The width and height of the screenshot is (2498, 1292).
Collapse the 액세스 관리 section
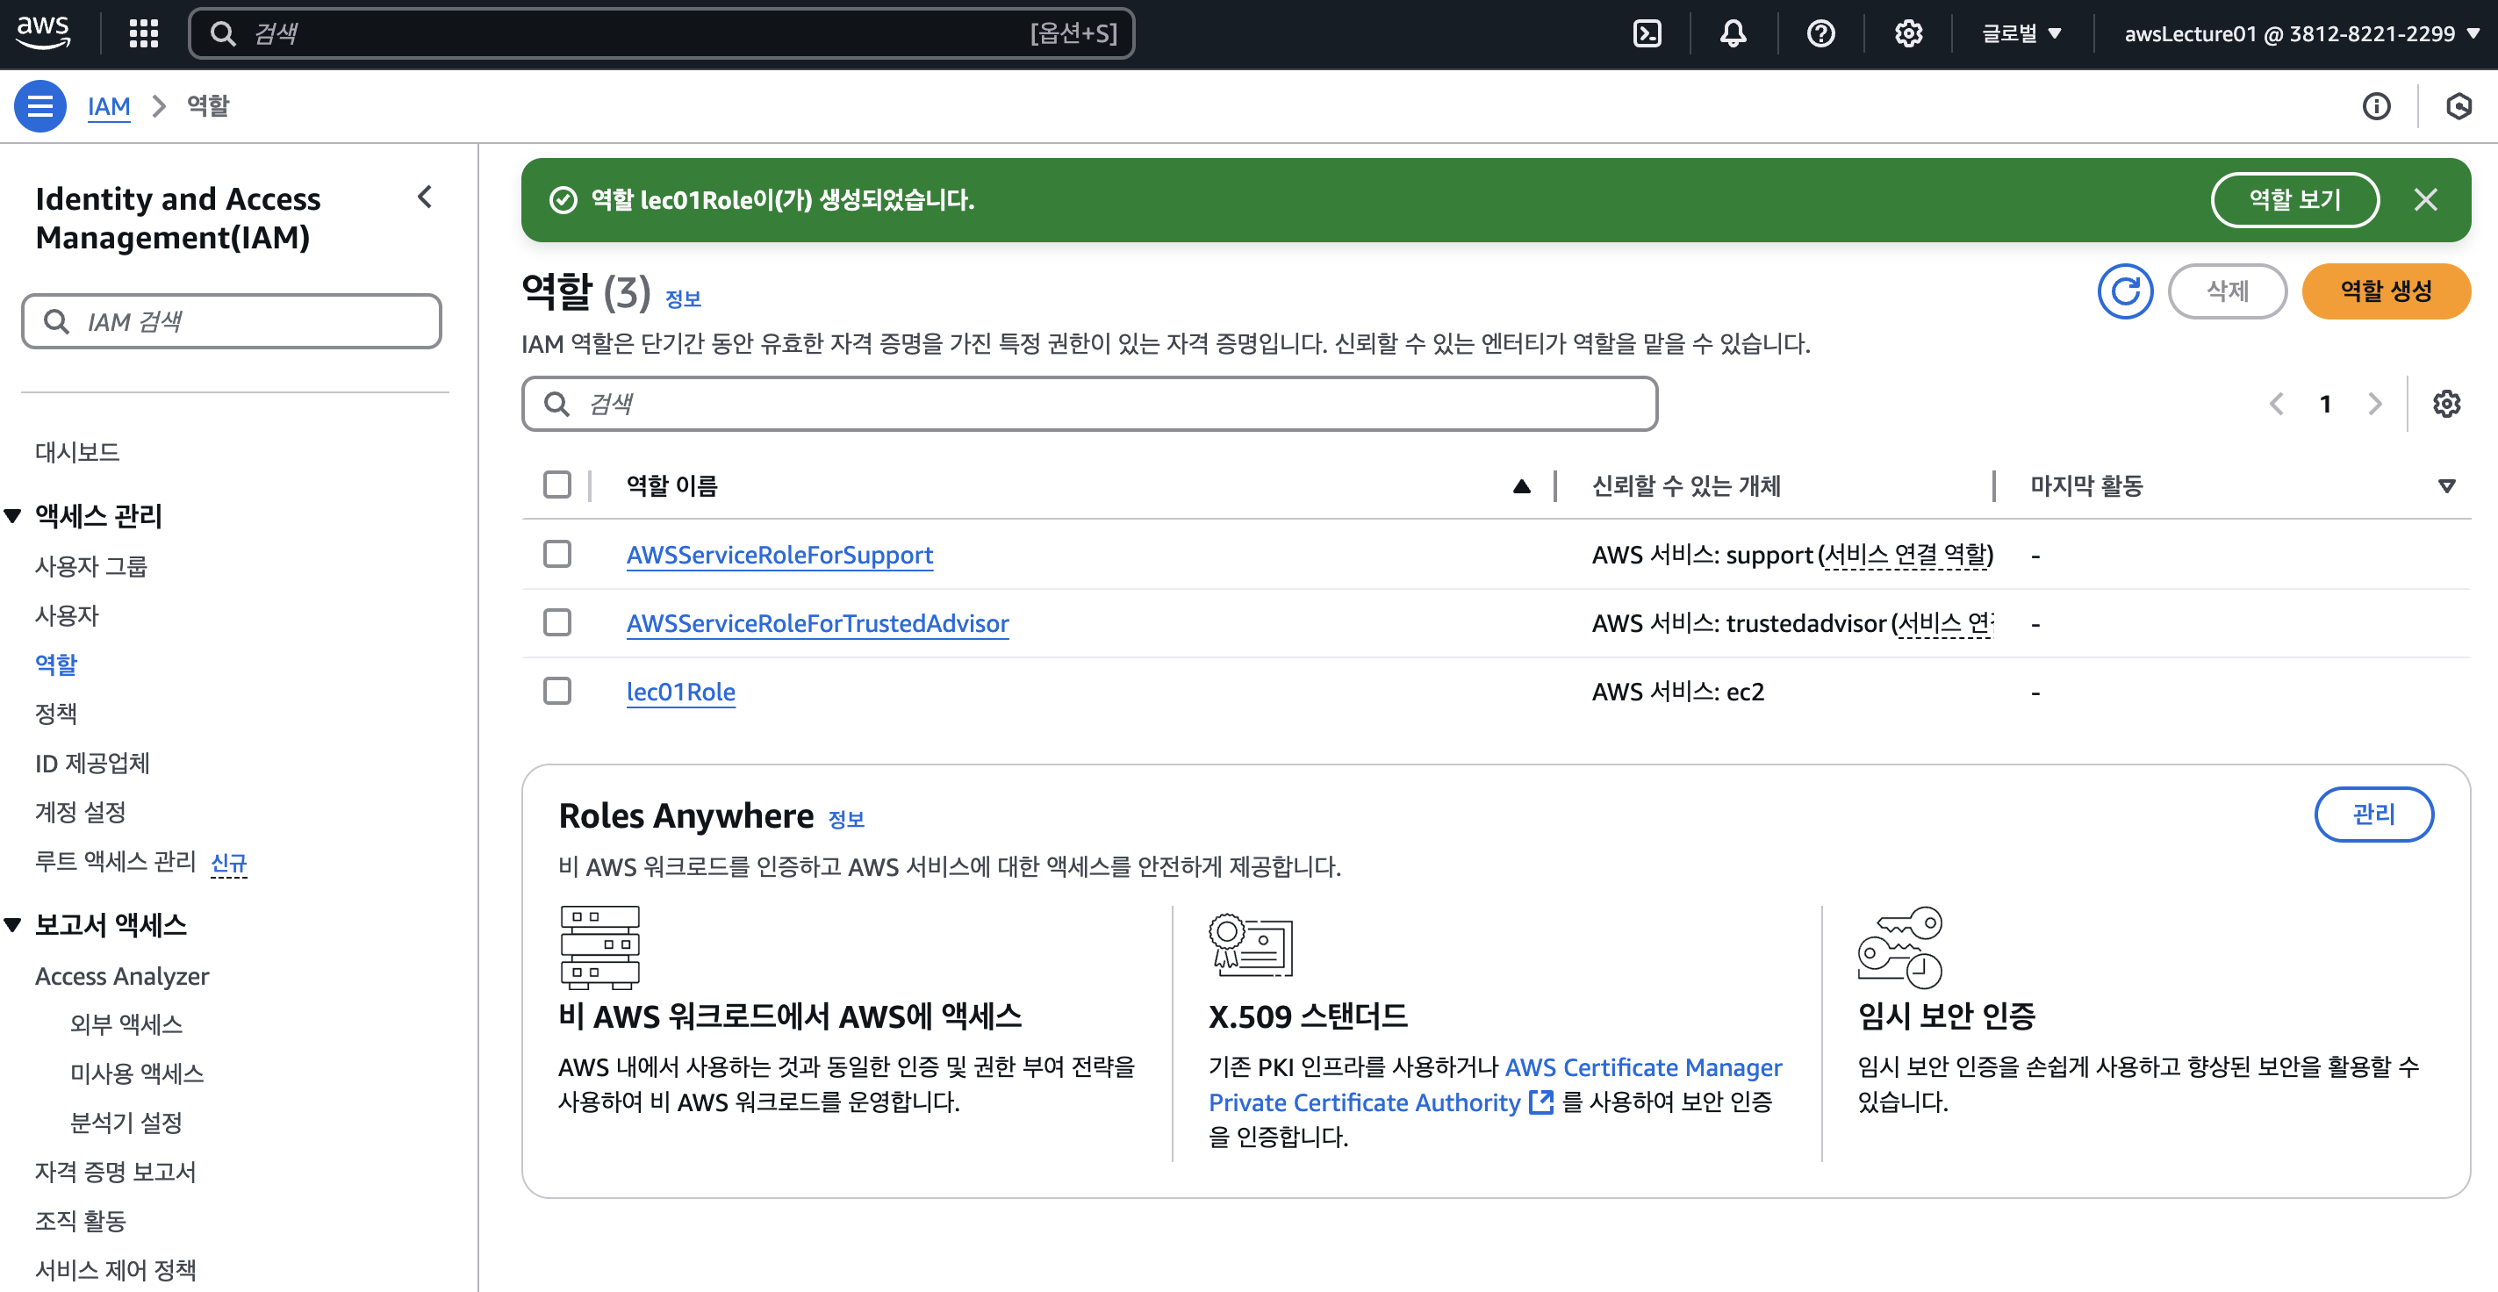[12, 516]
